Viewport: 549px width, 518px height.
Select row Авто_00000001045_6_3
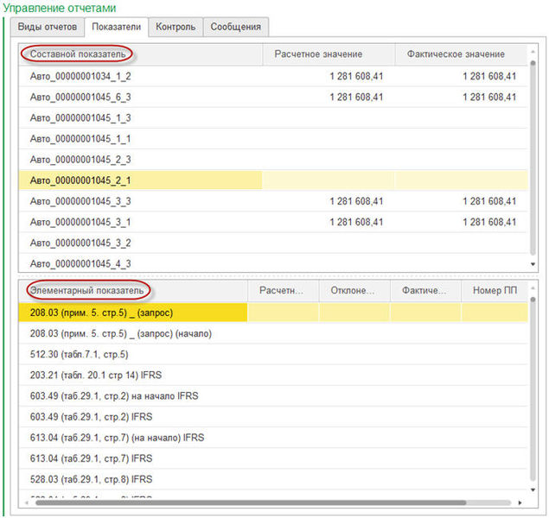pyautogui.click(x=80, y=98)
